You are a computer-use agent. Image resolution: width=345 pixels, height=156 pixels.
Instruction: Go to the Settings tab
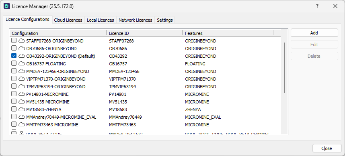[165, 20]
